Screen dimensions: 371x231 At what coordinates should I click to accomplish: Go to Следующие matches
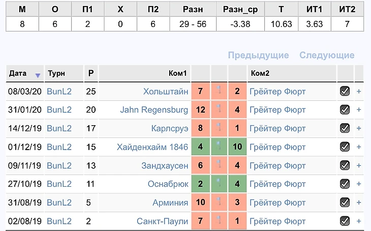point(327,55)
